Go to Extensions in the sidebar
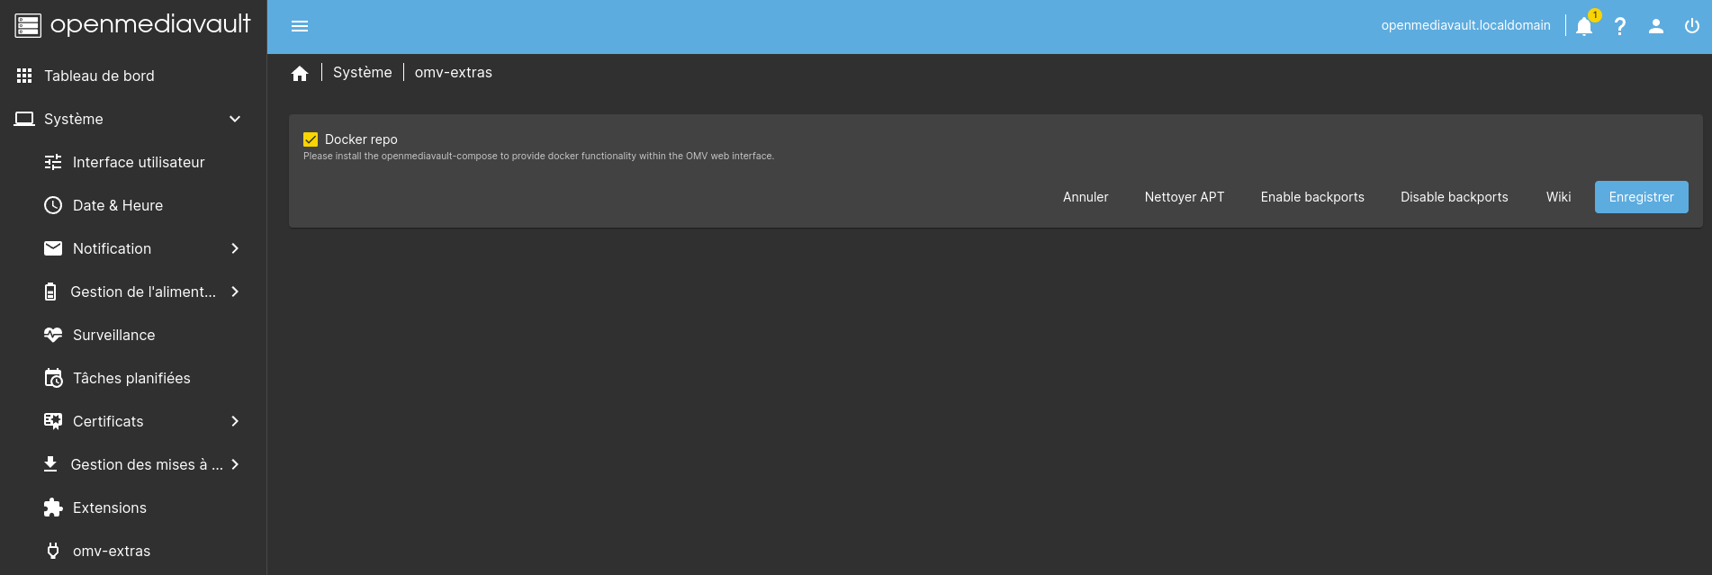 133,508
